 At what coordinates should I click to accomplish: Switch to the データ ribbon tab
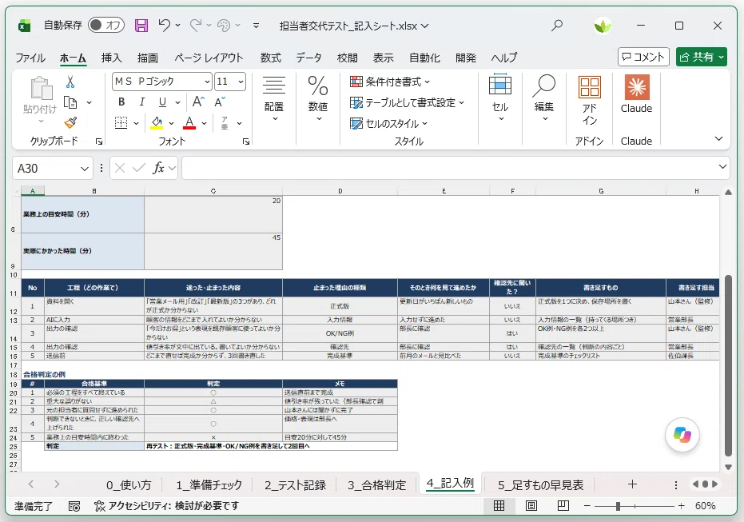(309, 58)
